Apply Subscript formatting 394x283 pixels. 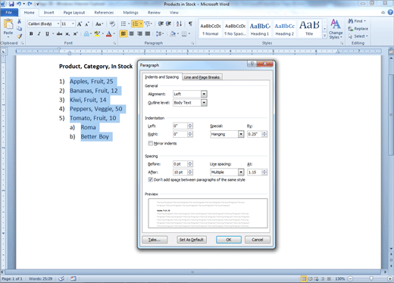(x=67, y=33)
